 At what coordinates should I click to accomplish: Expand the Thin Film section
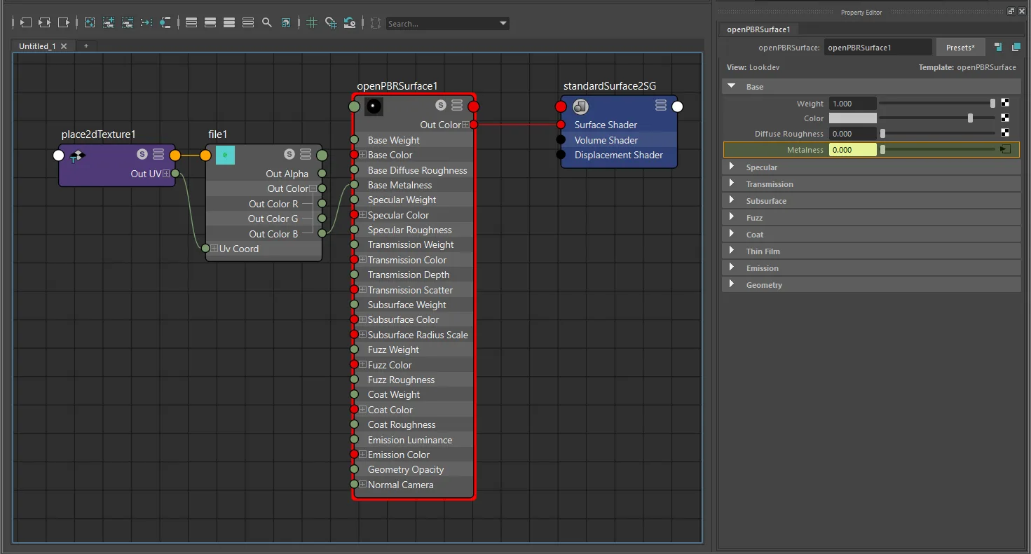click(x=732, y=251)
